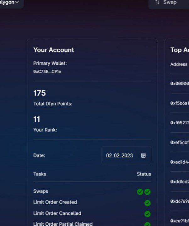The image size is (189, 226).
Task: Click the Primary Wallet label
Action: coord(50,63)
